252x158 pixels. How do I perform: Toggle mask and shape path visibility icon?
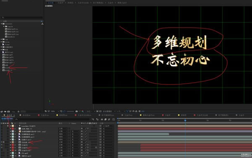point(64,111)
